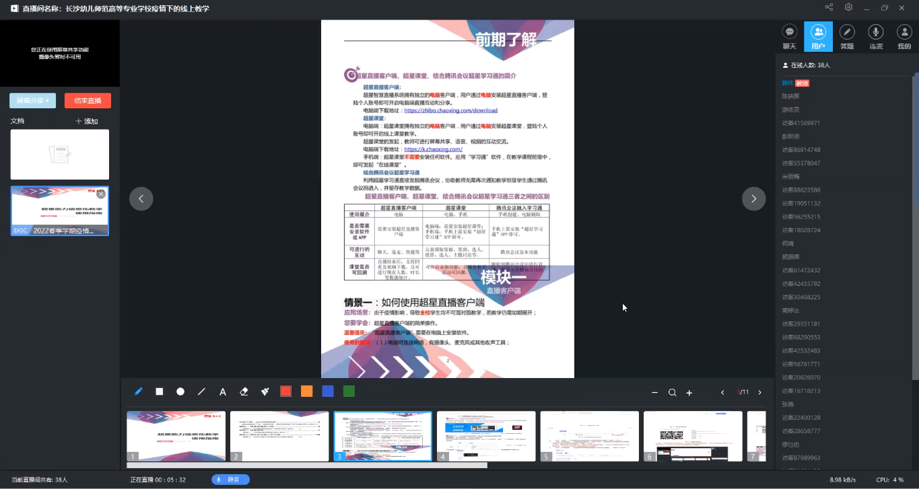The width and height of the screenshot is (919, 489).
Task: Go to next slide using right arrow
Action: (753, 198)
